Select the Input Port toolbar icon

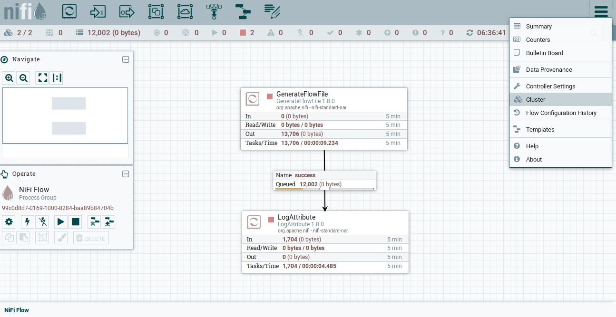[x=98, y=11]
